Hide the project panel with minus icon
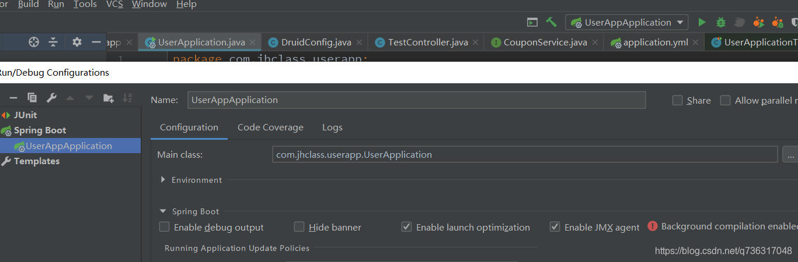Viewport: 798px width, 262px height. coord(96,42)
